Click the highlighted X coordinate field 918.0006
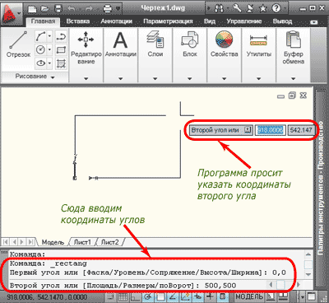Viewport: 329px width, 303px height. (271, 130)
